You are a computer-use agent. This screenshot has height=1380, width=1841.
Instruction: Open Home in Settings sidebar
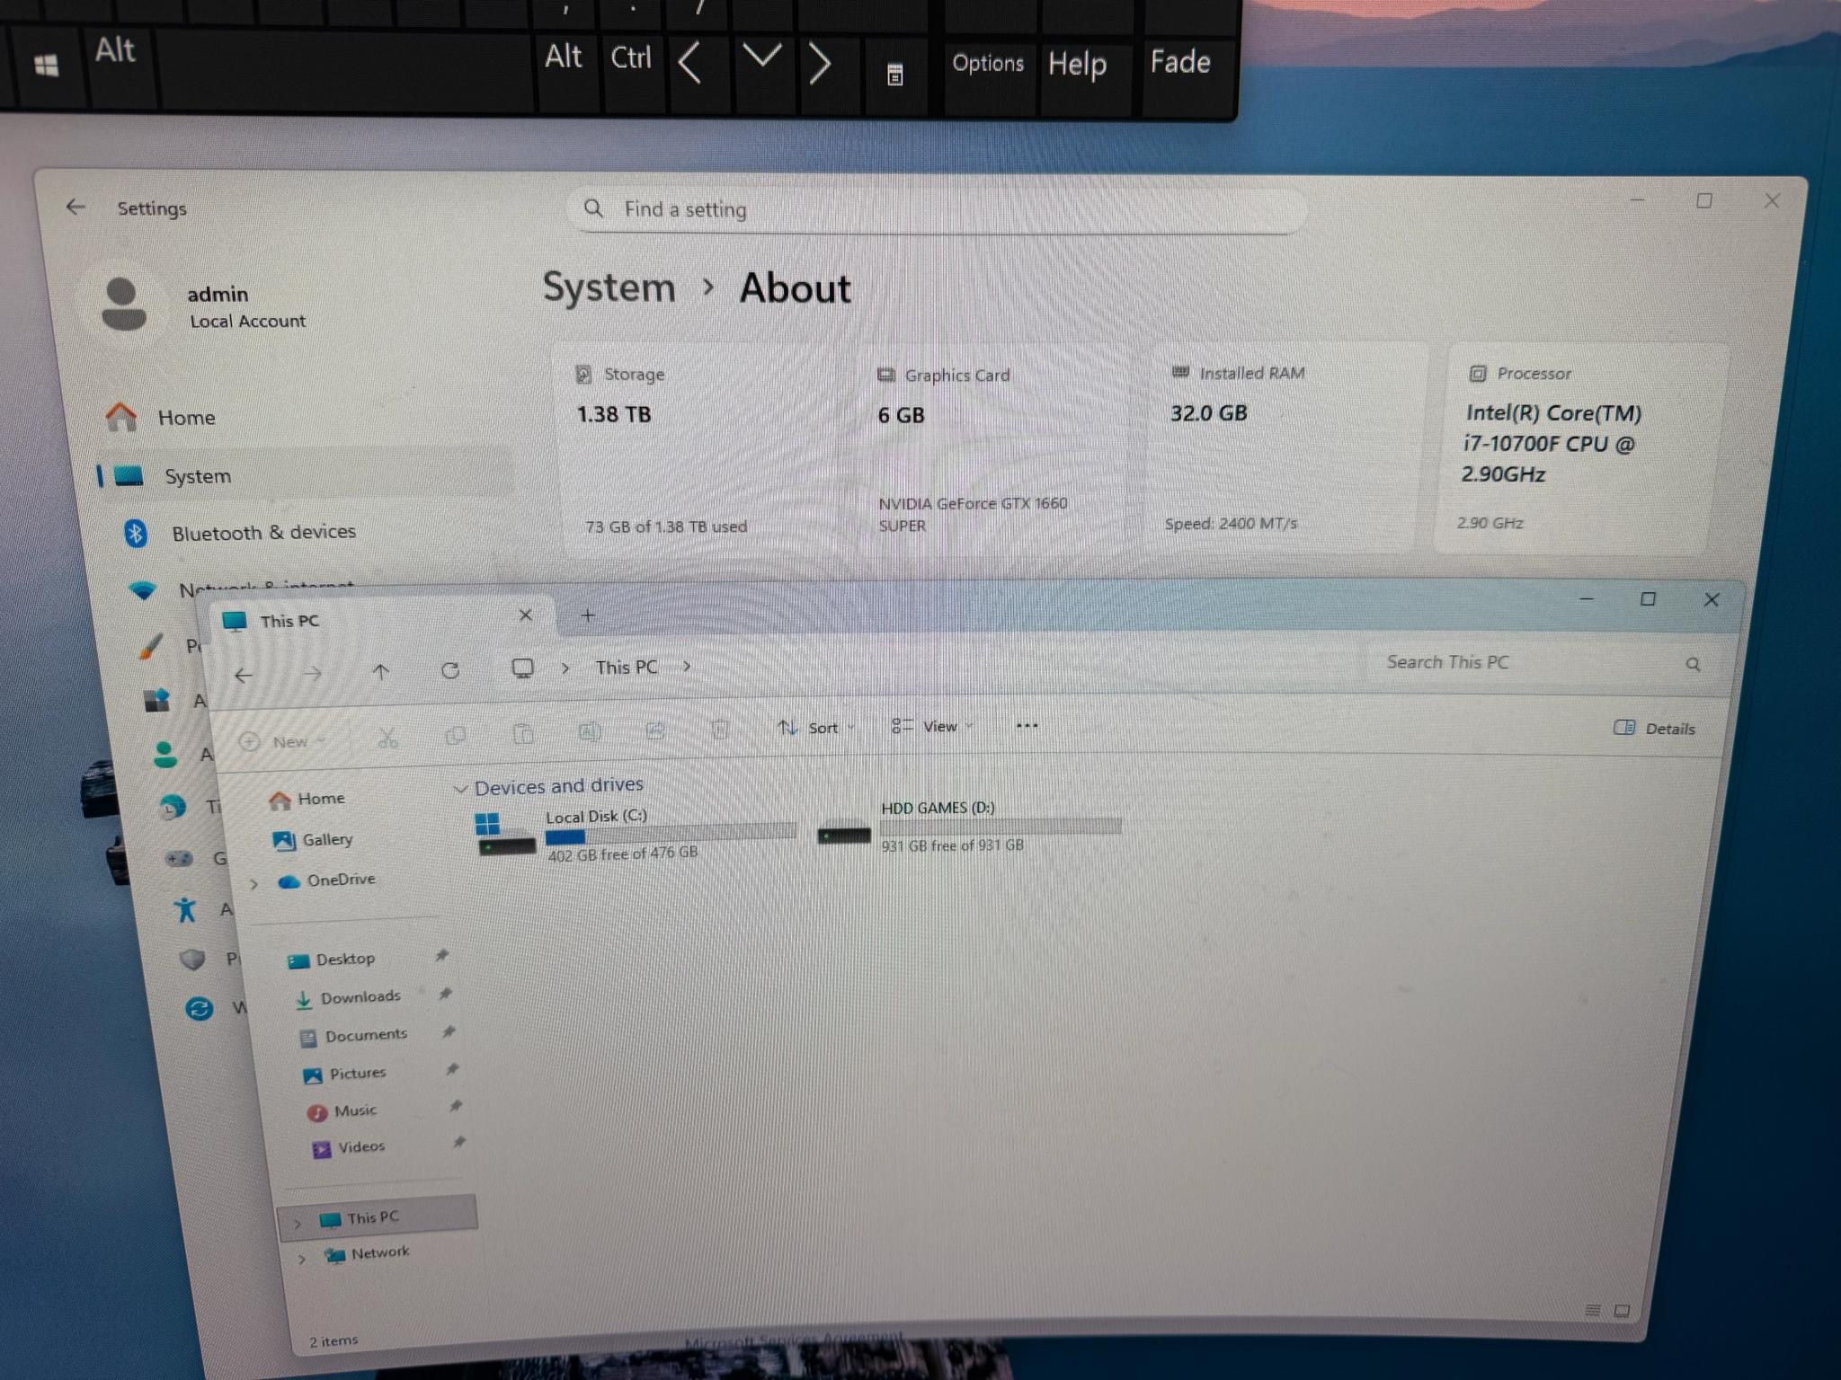tap(185, 418)
